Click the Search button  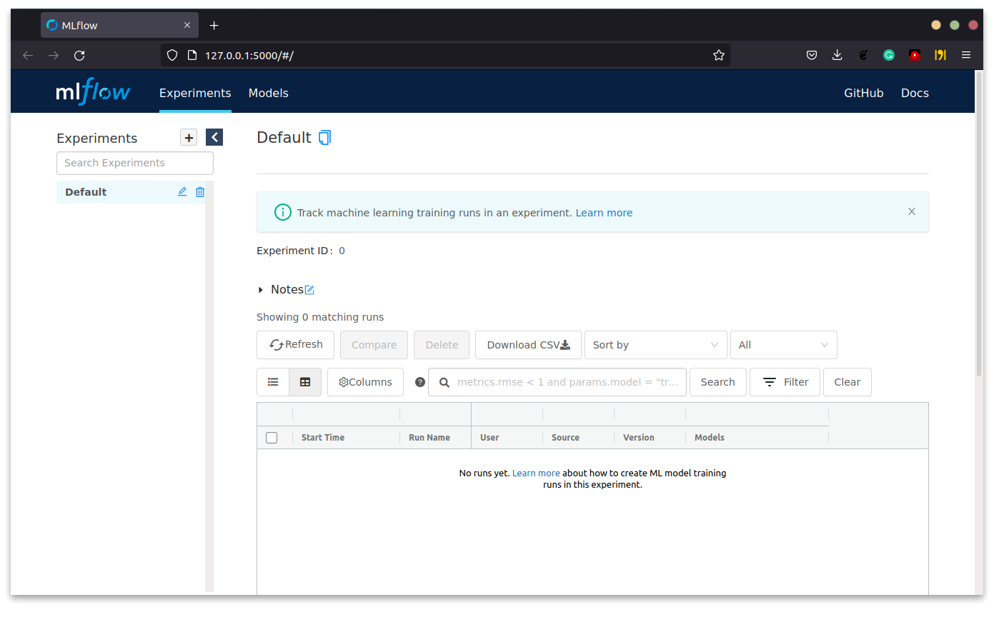718,382
